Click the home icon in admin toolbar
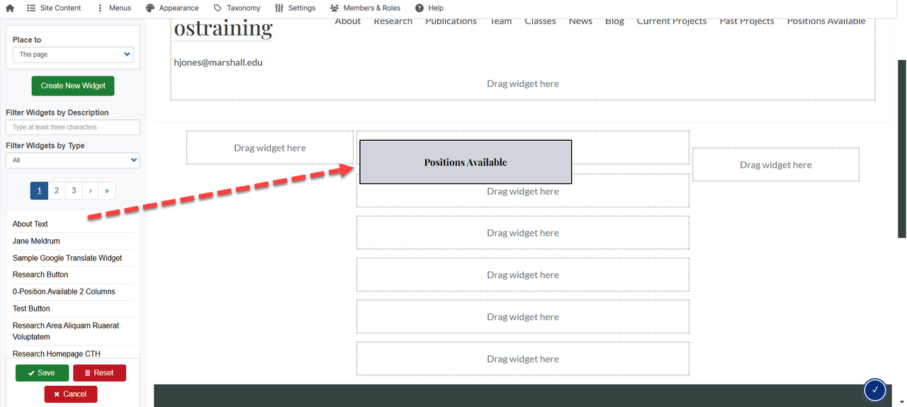907x407 pixels. tap(10, 8)
